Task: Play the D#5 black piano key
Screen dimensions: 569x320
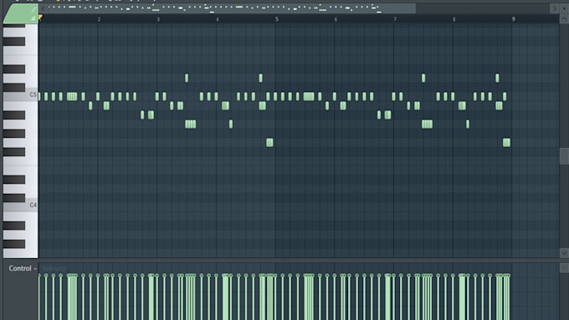Action: coord(14,69)
